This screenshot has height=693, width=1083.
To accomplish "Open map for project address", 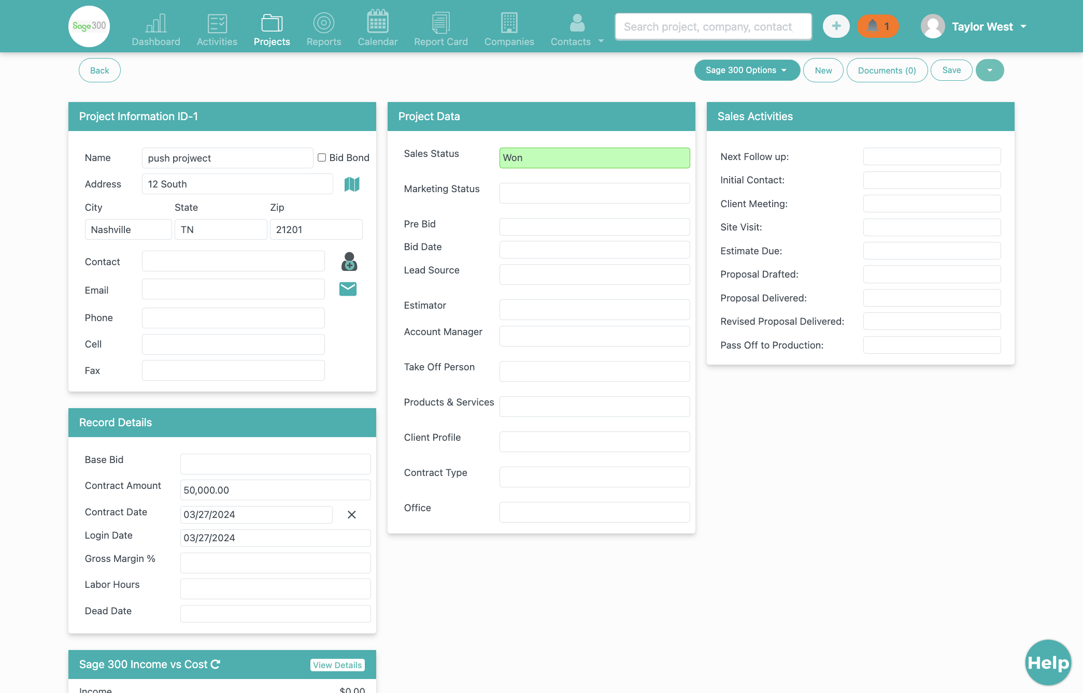I will [352, 184].
